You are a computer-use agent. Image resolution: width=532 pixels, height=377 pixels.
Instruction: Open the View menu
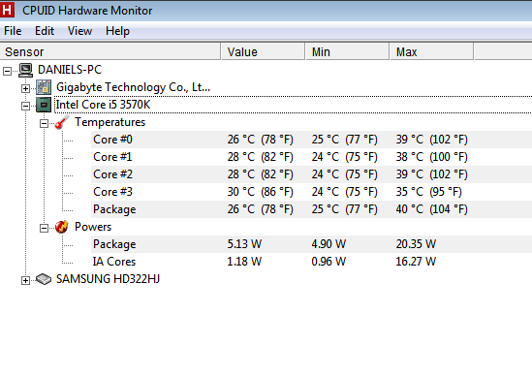point(79,31)
